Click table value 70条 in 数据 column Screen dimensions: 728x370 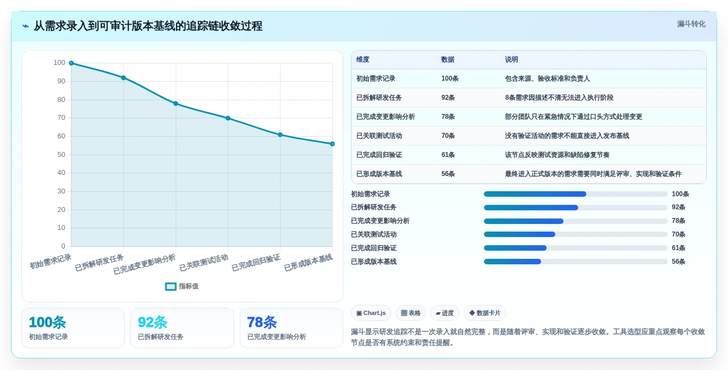click(448, 136)
